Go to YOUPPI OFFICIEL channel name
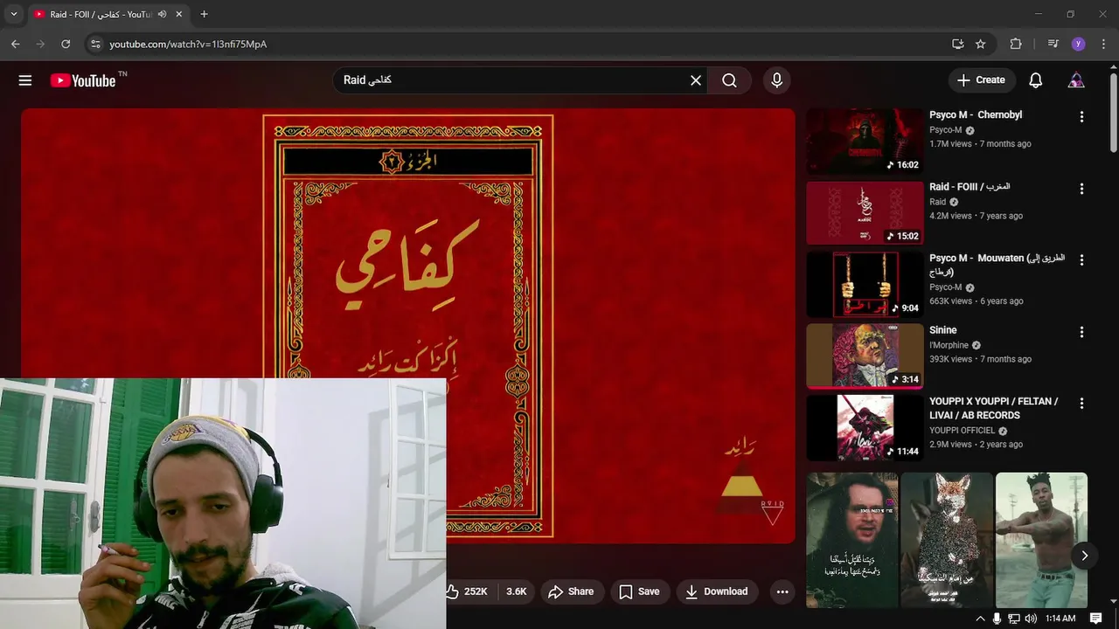The height and width of the screenshot is (629, 1119). click(x=963, y=431)
